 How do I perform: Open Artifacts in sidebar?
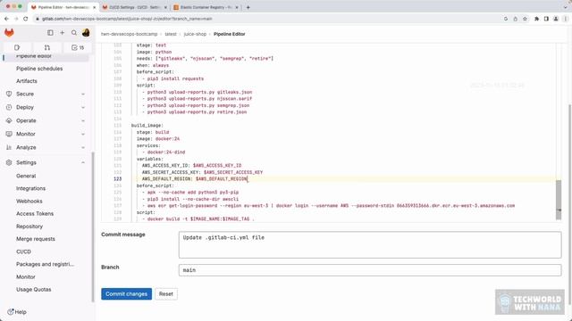click(27, 81)
